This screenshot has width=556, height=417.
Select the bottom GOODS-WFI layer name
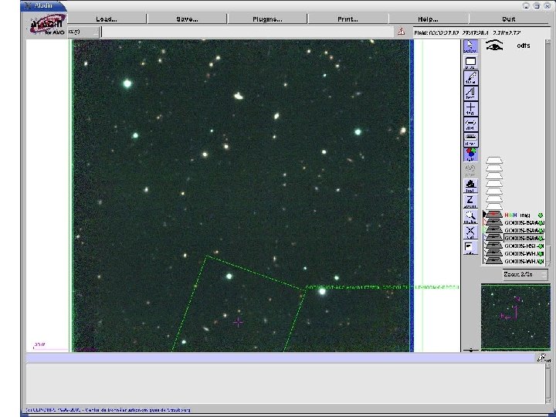pos(524,261)
